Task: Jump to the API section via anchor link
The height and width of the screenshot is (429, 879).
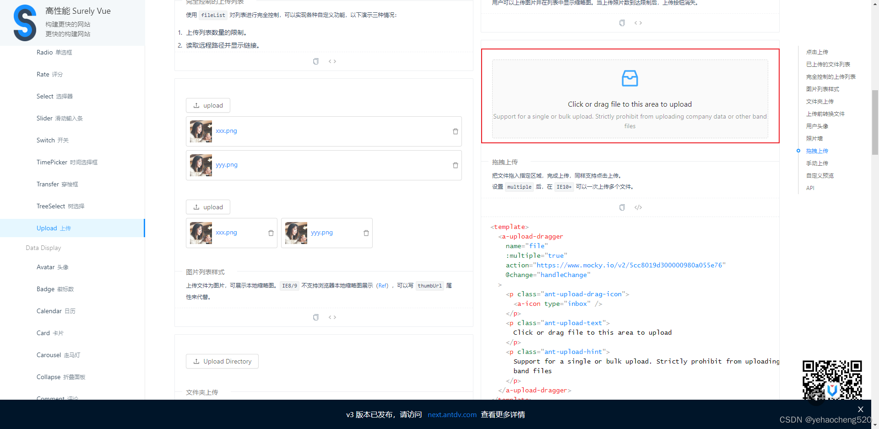Action: coord(810,188)
